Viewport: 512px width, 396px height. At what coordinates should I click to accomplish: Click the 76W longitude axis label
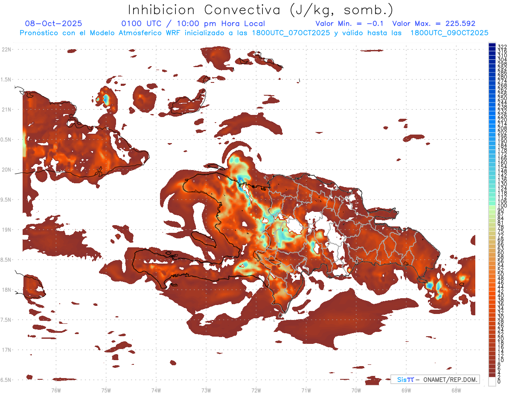[x=56, y=390]
